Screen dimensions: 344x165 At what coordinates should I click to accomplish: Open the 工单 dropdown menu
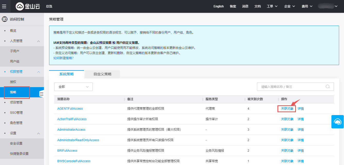[272, 6]
